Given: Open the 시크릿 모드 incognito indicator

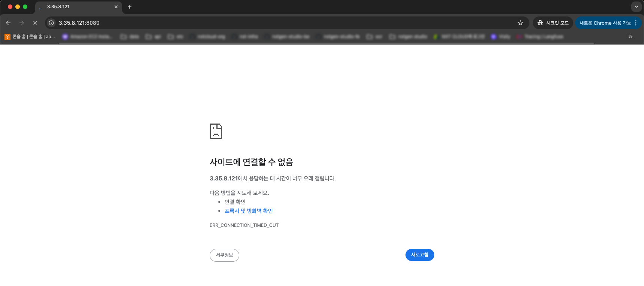Looking at the screenshot, I should [553, 23].
